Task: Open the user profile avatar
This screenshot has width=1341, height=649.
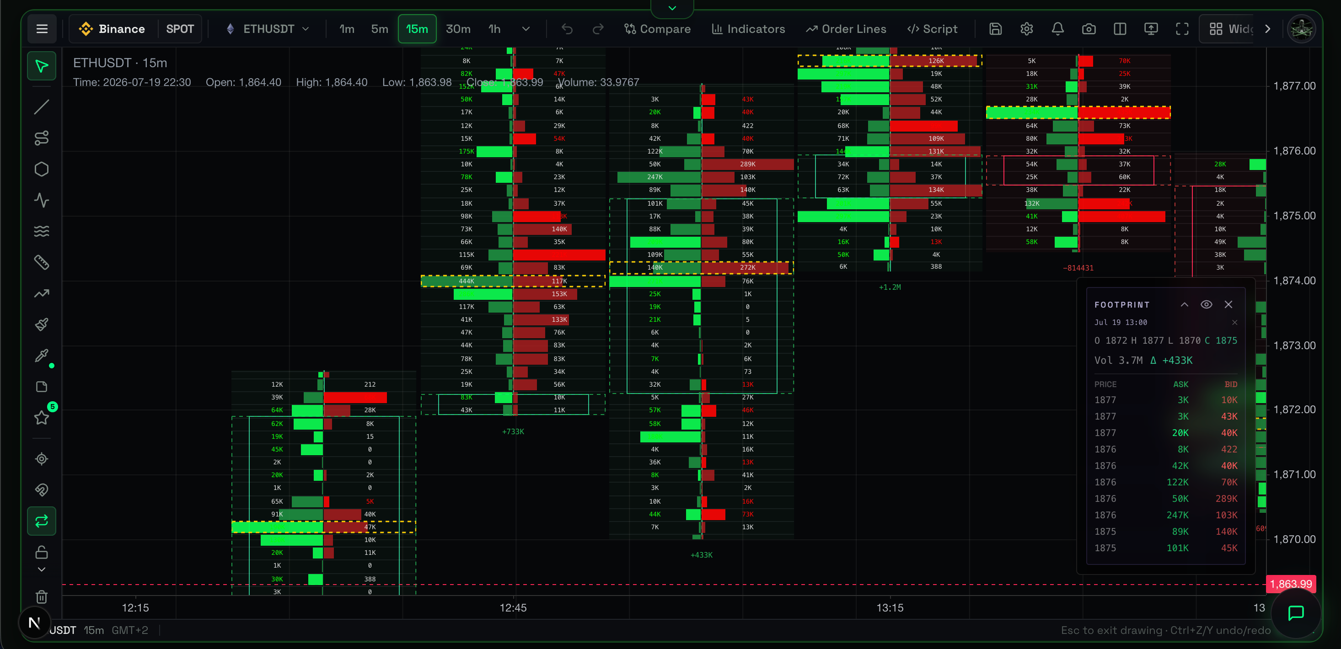Action: coord(1301,29)
